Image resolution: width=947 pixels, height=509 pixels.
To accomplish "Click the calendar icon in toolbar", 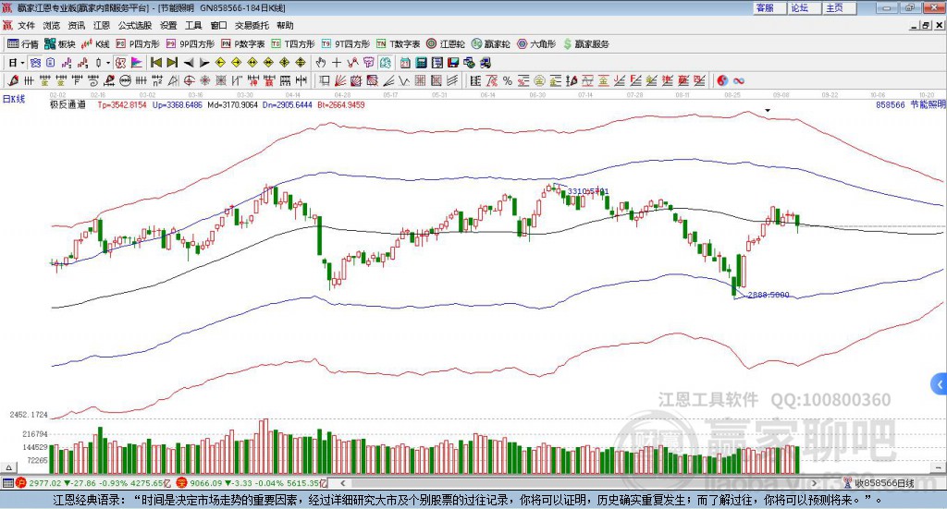I will point(405,63).
